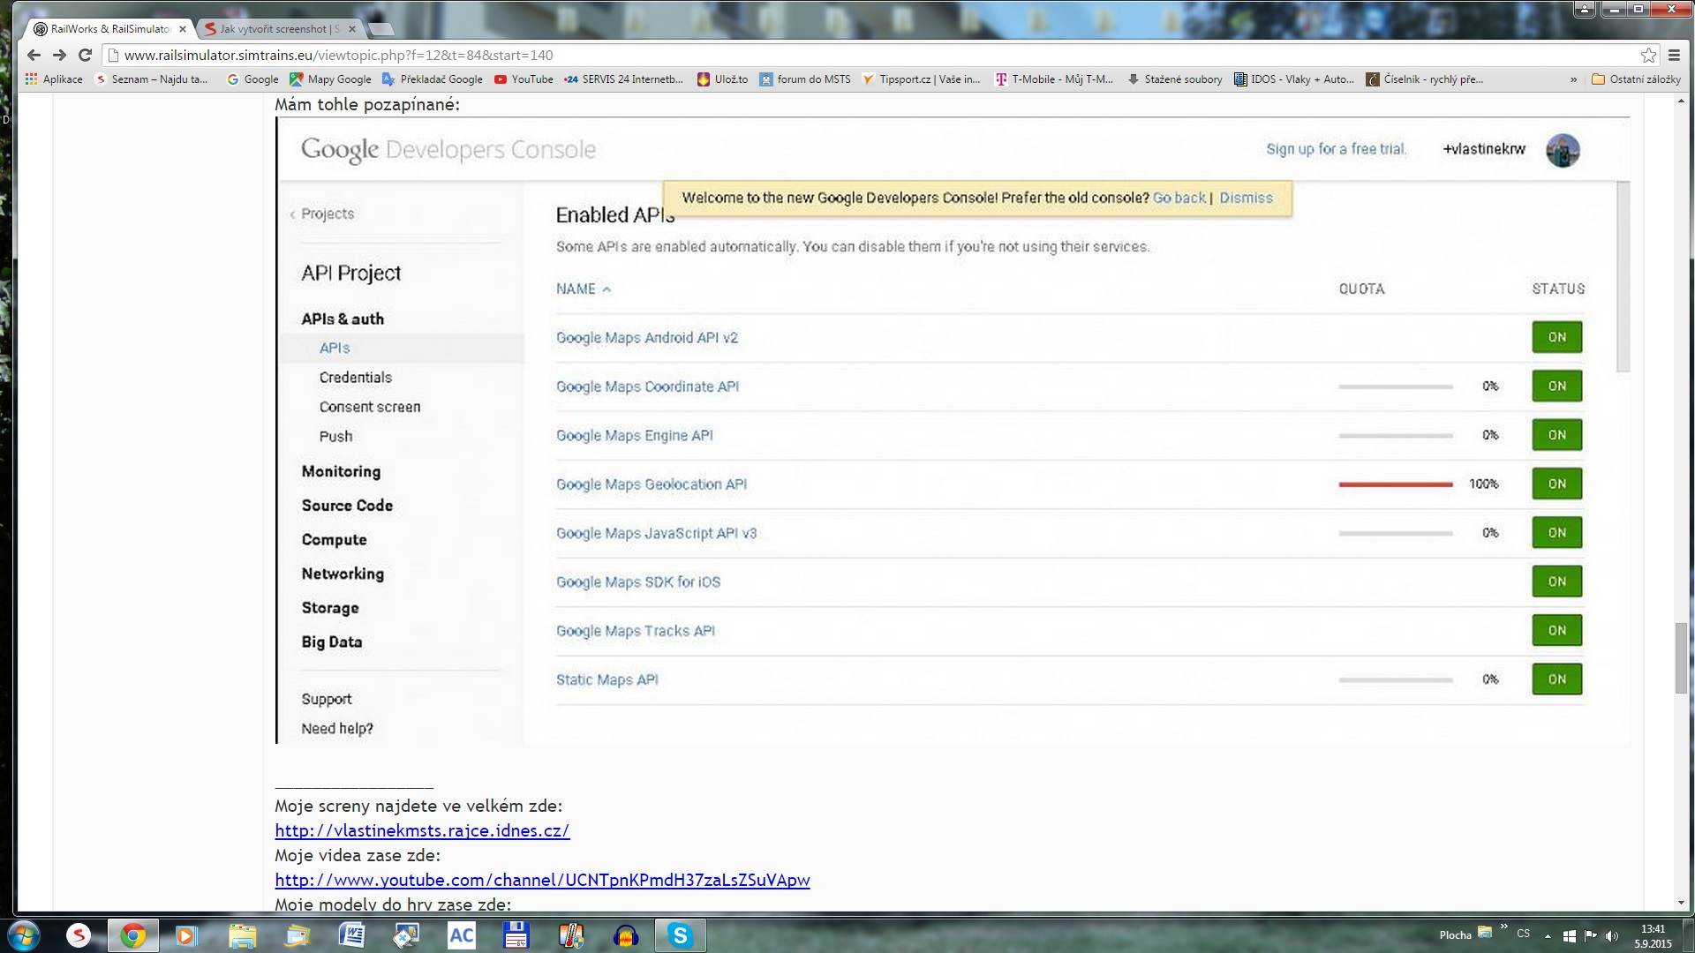Click the Go back link in banner
The image size is (1695, 953).
pos(1179,198)
